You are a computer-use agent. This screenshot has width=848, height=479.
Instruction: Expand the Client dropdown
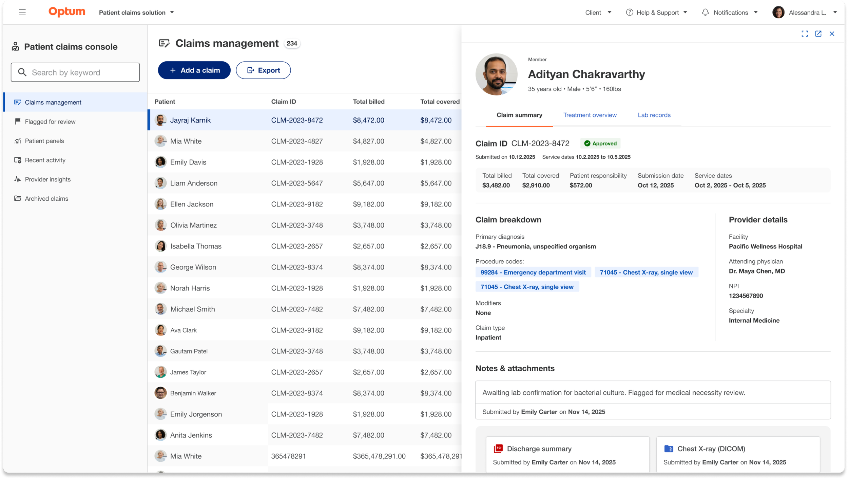[x=598, y=13]
